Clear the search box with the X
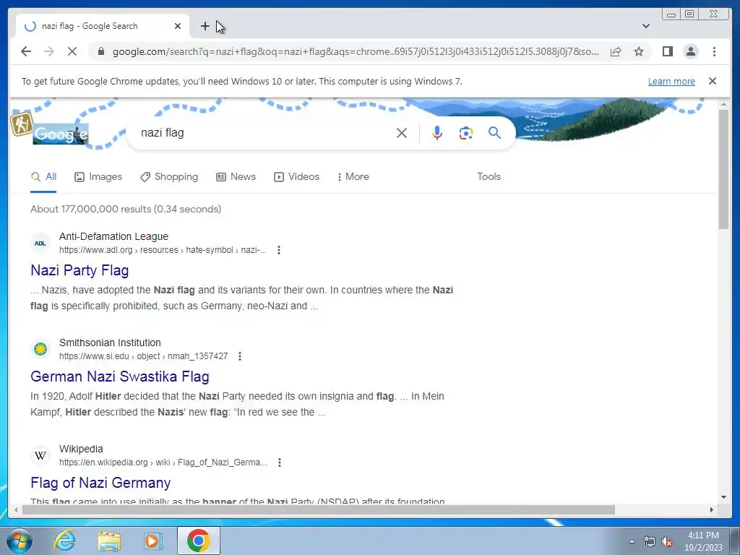Image resolution: width=740 pixels, height=555 pixels. click(x=402, y=133)
